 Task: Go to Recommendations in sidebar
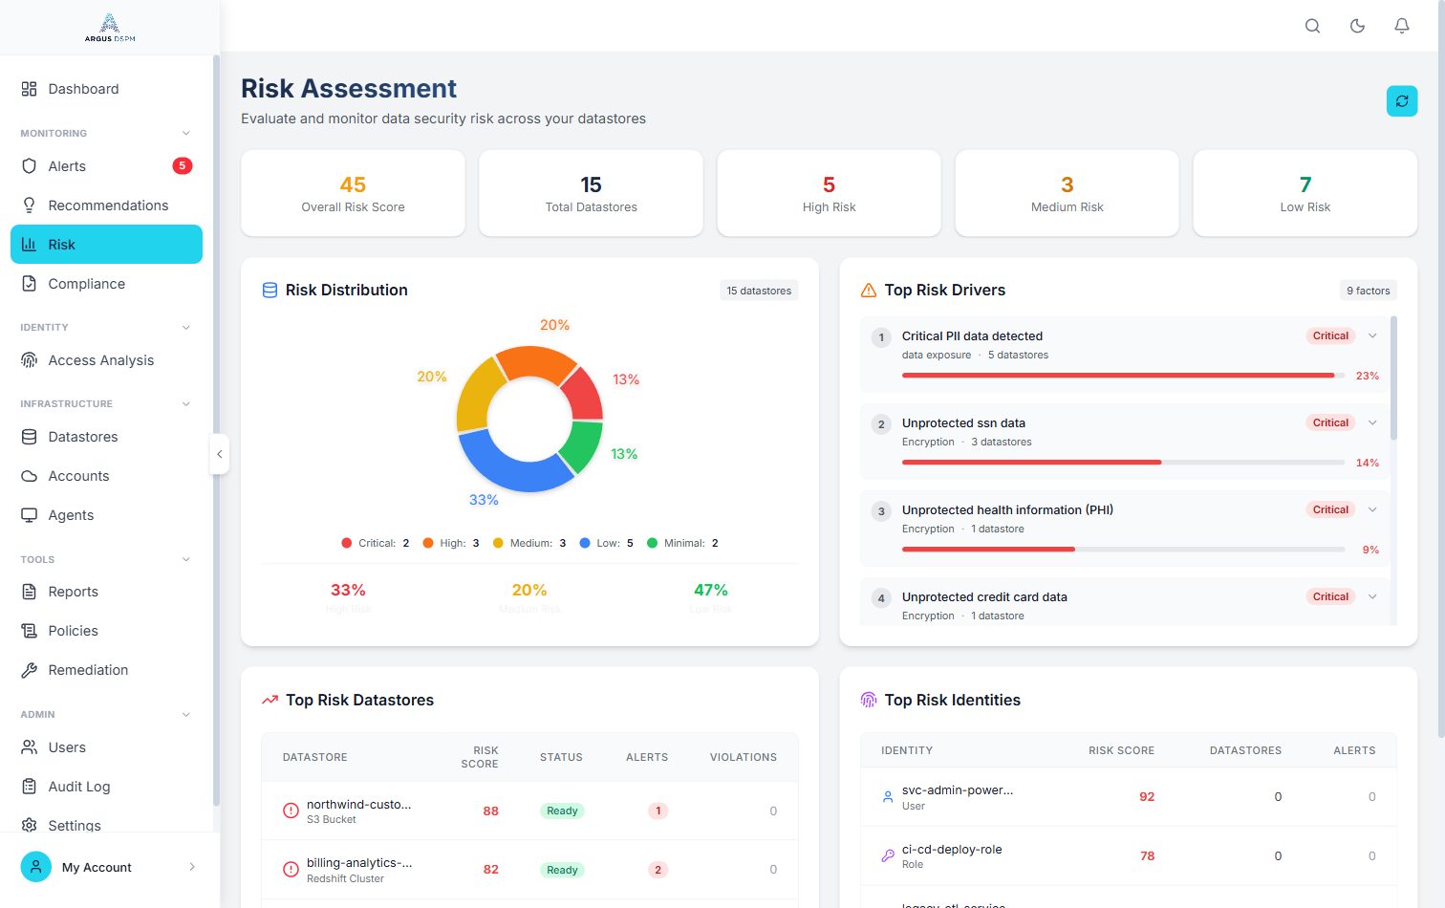106,205
